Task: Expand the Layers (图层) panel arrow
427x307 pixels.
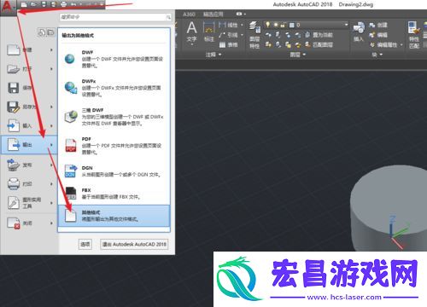Action: (x=304, y=55)
